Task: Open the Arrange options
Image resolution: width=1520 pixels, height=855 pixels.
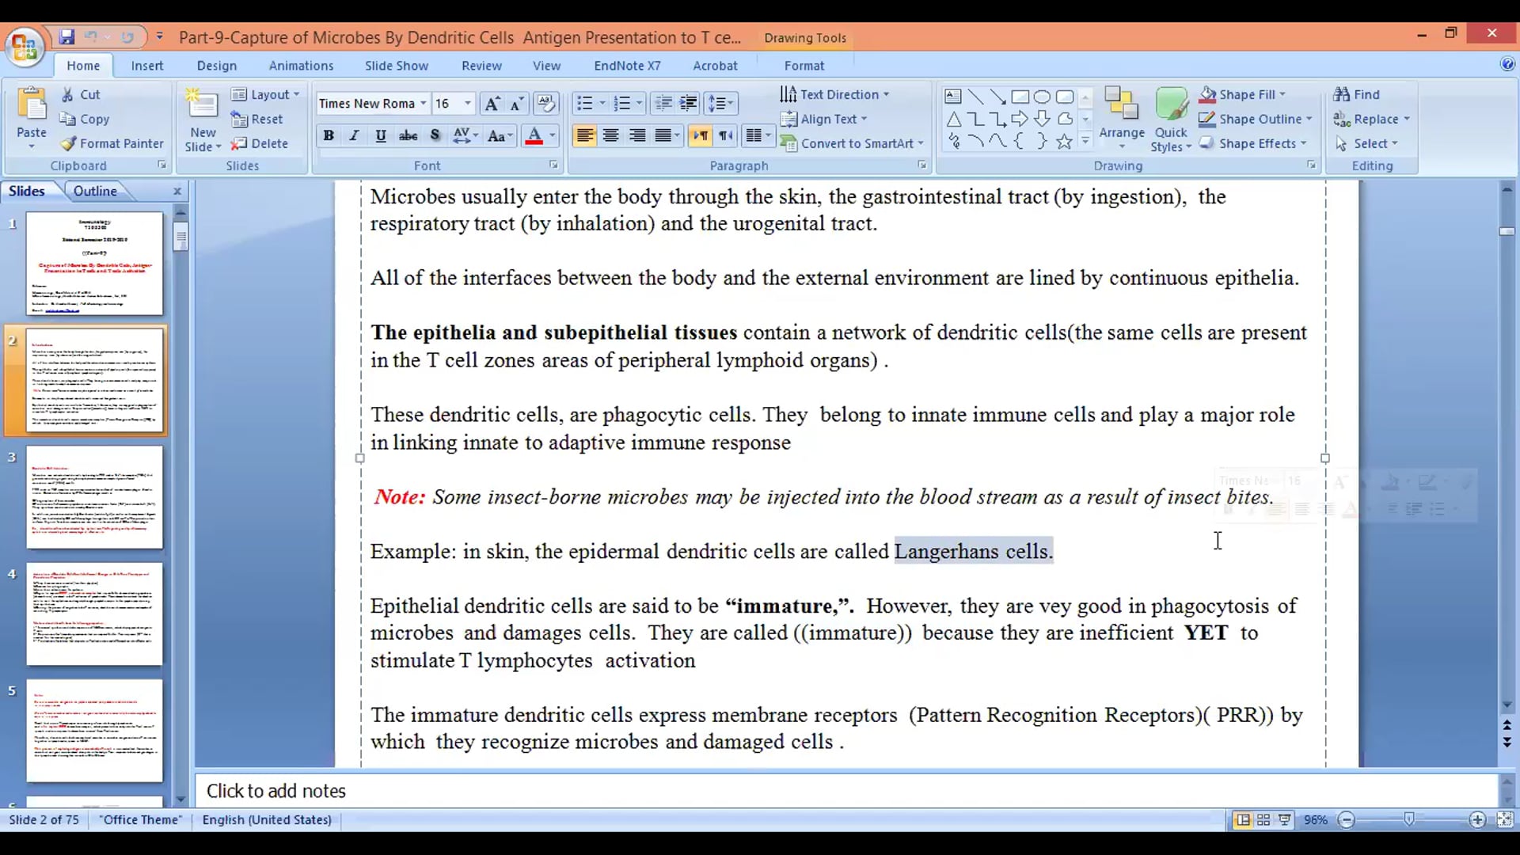Action: tap(1122, 119)
